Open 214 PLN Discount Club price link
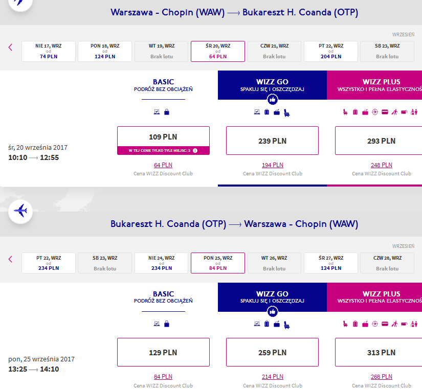 click(x=272, y=377)
